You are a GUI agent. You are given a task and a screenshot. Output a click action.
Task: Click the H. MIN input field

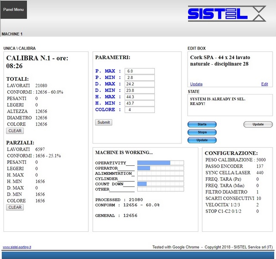[x=140, y=103]
